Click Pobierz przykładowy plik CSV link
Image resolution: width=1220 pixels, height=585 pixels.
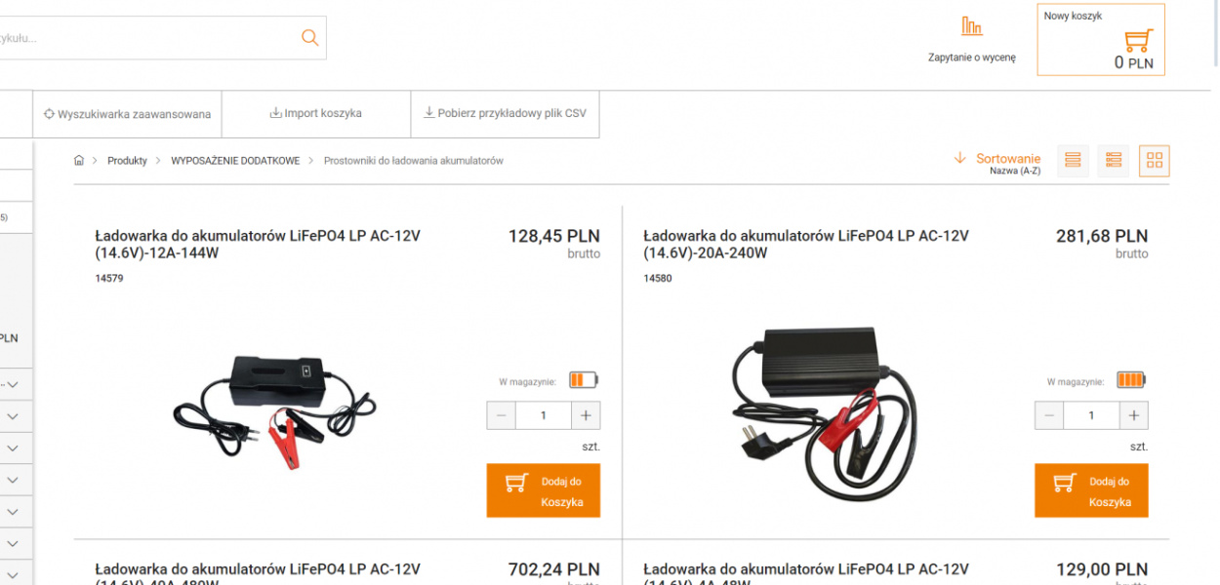pyautogui.click(x=505, y=114)
